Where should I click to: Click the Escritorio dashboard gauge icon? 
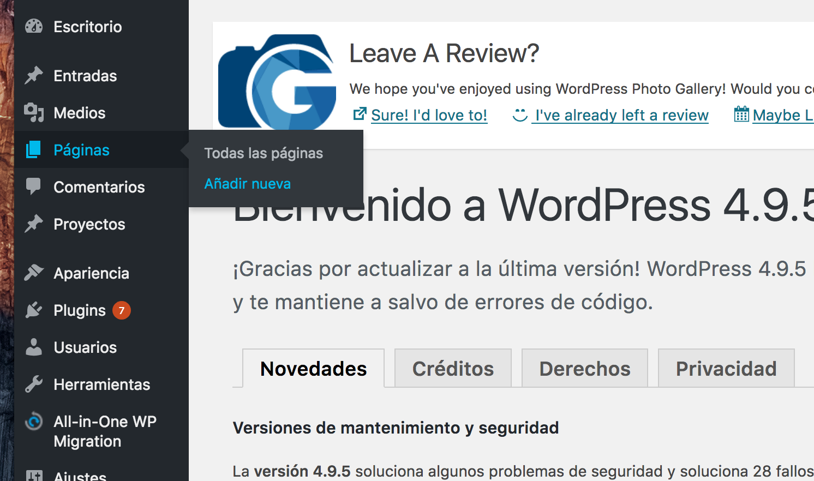pos(34,26)
